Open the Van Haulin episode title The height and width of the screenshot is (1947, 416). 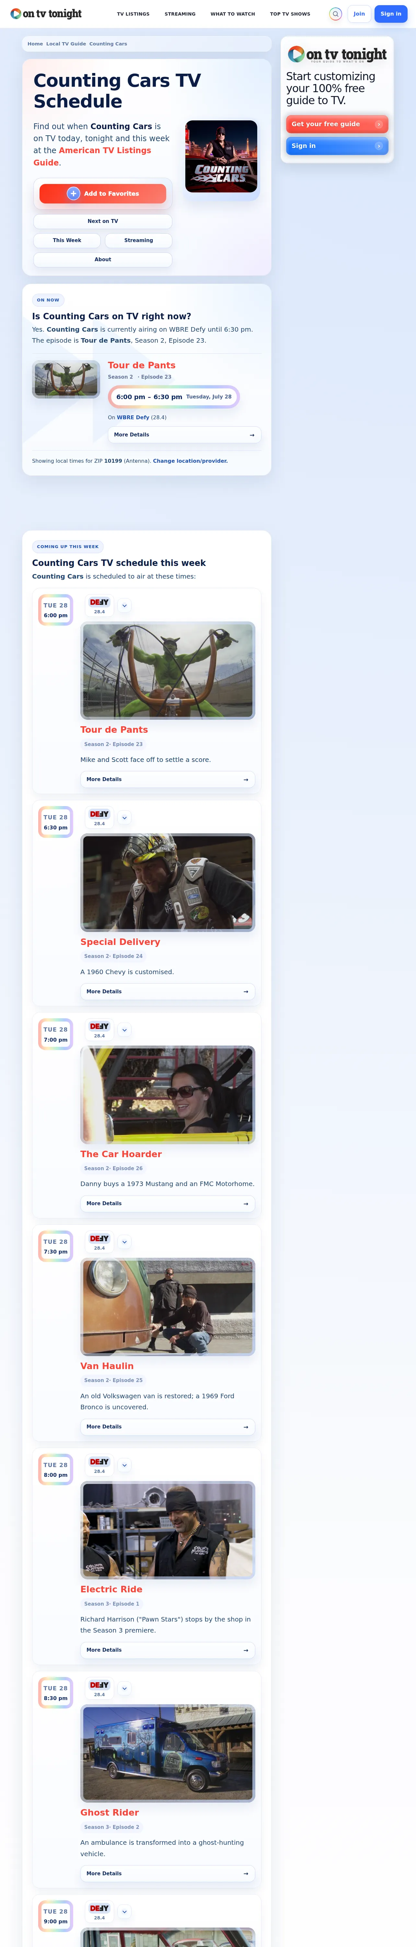click(x=107, y=1366)
